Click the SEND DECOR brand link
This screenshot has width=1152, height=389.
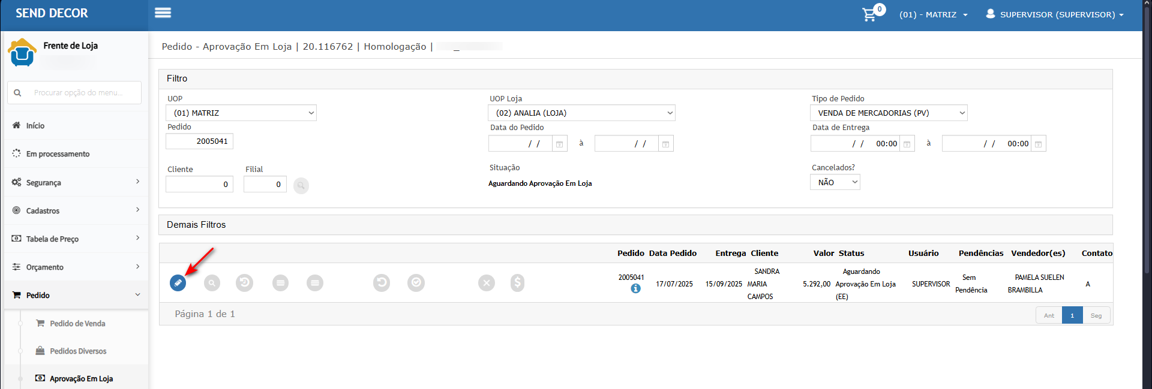tap(52, 13)
